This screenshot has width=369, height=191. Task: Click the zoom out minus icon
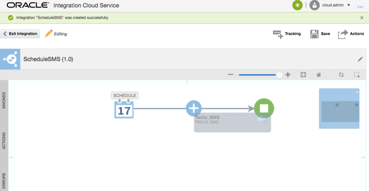[x=230, y=75]
